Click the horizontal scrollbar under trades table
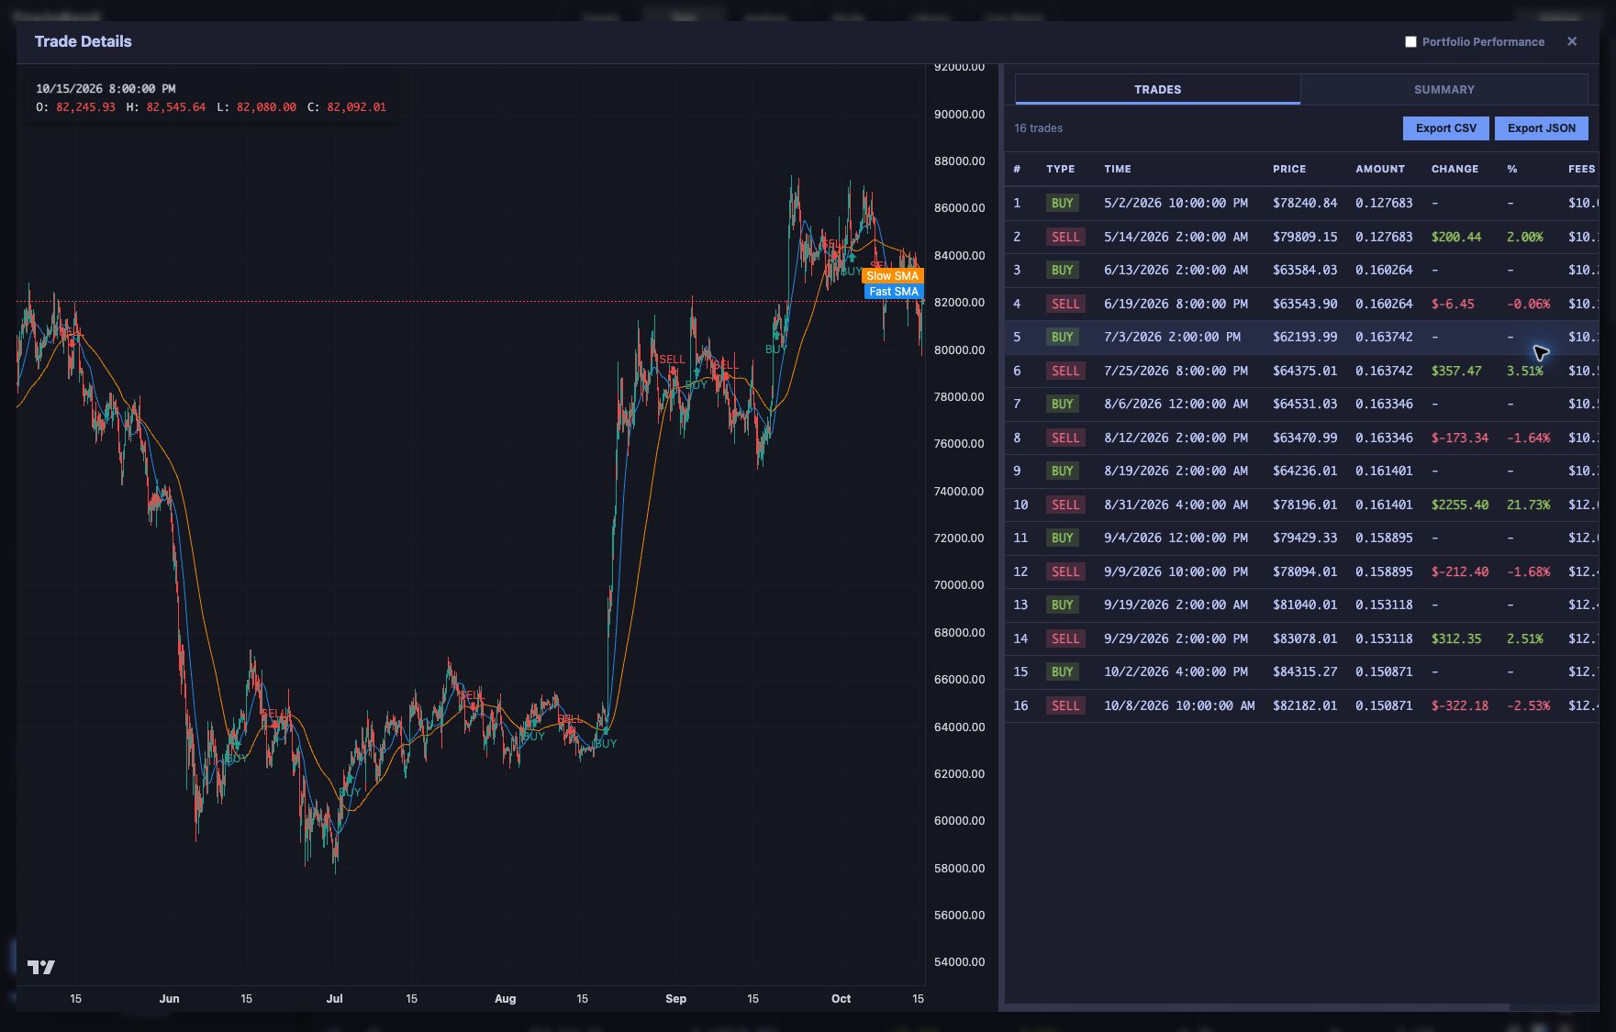This screenshot has height=1032, width=1616. tap(1257, 1007)
